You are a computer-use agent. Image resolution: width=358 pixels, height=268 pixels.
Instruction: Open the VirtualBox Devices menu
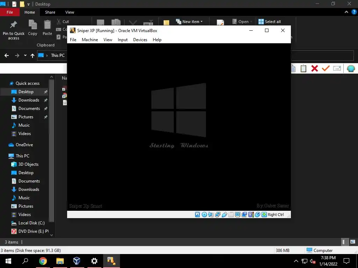click(140, 40)
